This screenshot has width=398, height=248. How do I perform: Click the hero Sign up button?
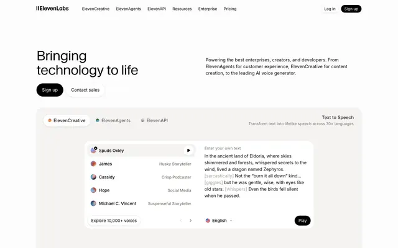point(50,90)
